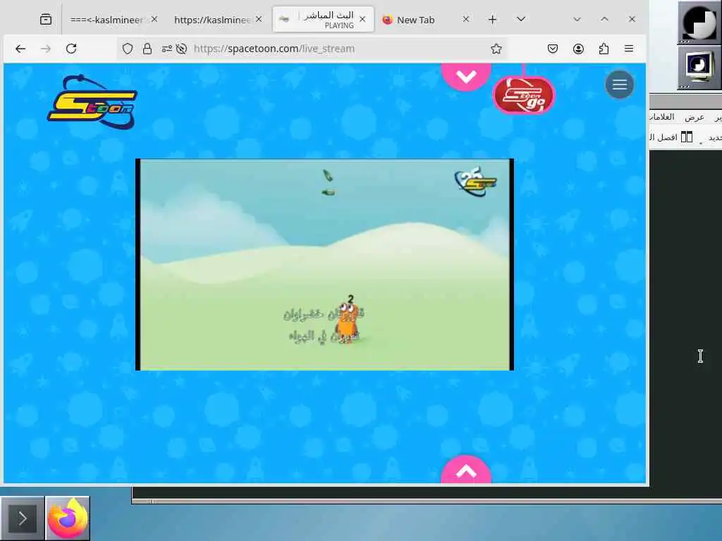
Task: Click the pink down chevron button
Action: tap(466, 76)
